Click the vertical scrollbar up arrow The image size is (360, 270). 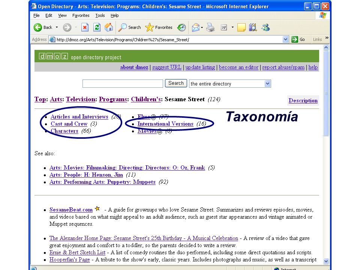326,48
